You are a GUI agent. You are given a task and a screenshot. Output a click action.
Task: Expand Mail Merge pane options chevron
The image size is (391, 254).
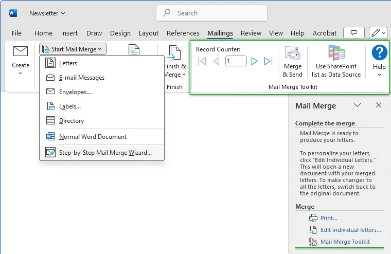pyautogui.click(x=358, y=105)
